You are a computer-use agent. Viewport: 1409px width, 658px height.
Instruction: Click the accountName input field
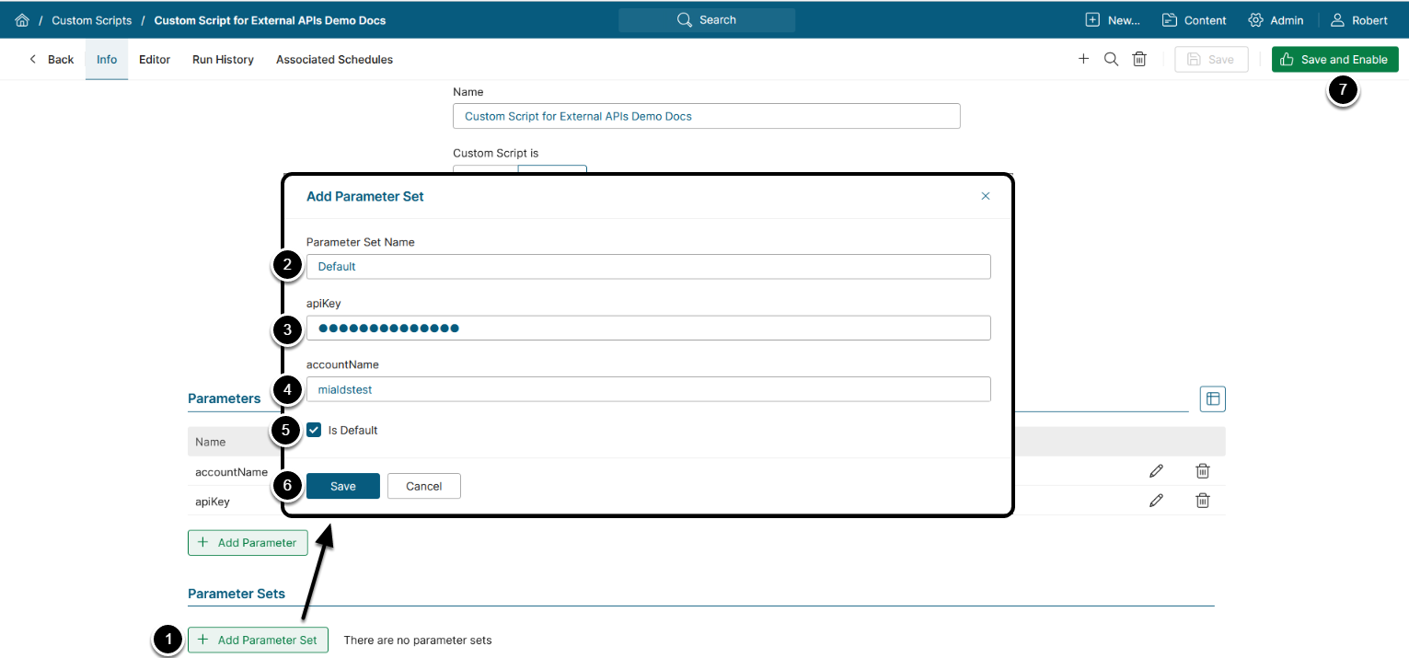(x=649, y=389)
